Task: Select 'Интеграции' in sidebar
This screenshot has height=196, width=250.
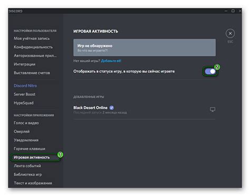Action: point(24,64)
